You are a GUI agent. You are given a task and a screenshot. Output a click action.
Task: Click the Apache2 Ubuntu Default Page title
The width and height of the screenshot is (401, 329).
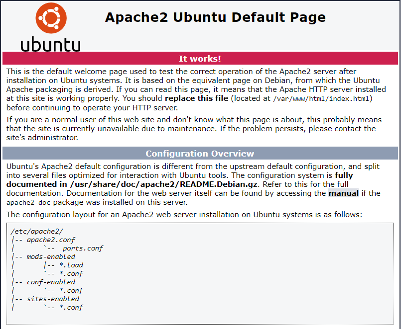(x=215, y=17)
